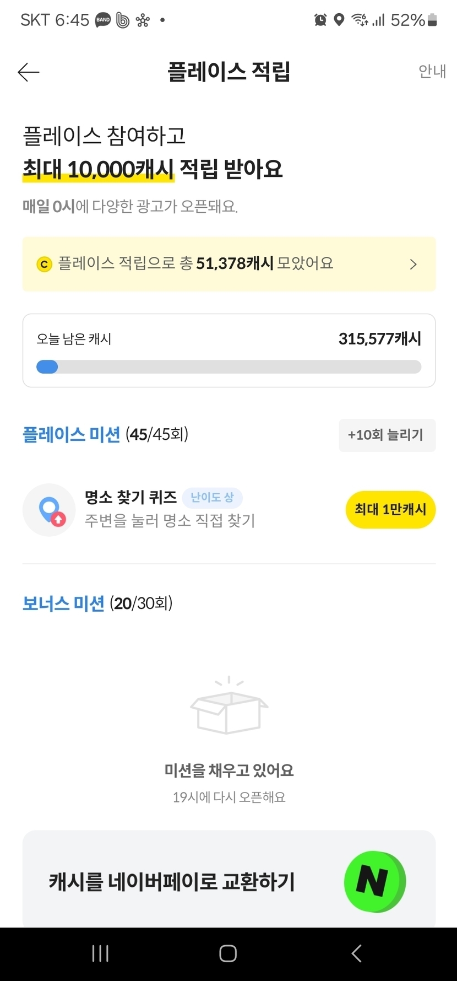The height and width of the screenshot is (981, 457).
Task: Tap the back arrow in header
Action: 29,72
